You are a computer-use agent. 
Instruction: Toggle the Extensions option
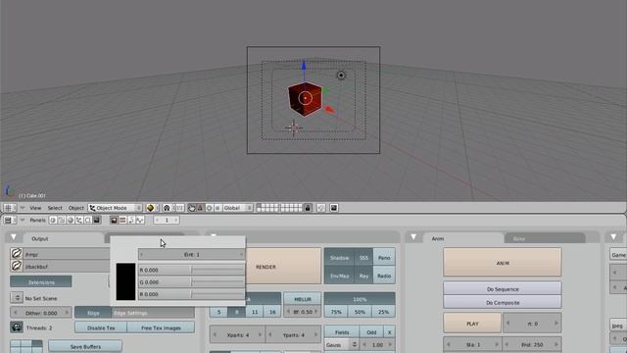[x=41, y=281]
